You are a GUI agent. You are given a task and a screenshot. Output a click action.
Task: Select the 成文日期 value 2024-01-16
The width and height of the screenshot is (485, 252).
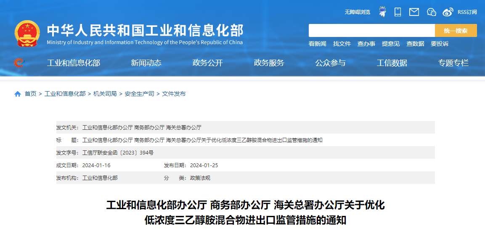click(x=96, y=165)
